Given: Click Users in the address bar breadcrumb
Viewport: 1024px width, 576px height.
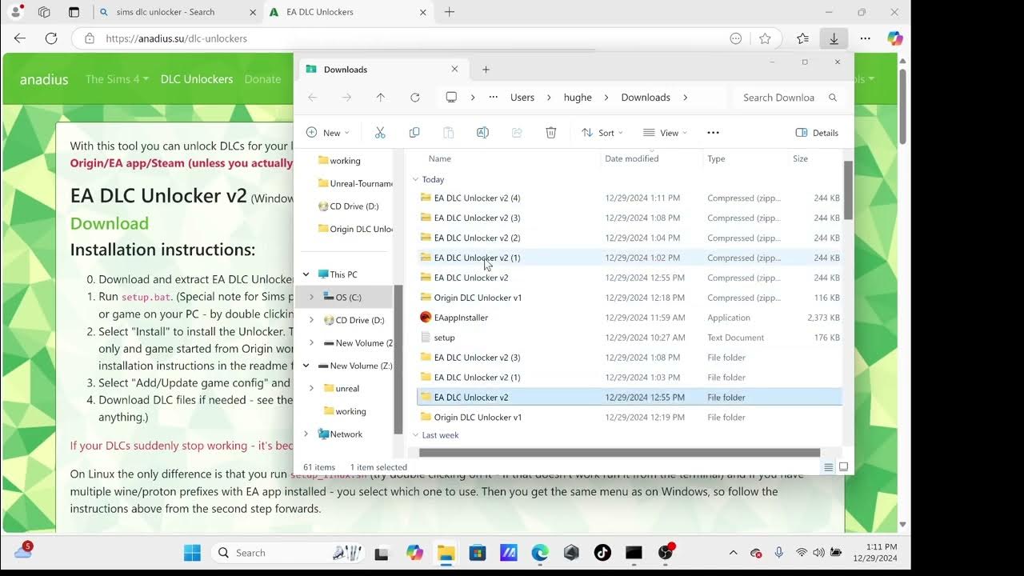Looking at the screenshot, I should [522, 98].
